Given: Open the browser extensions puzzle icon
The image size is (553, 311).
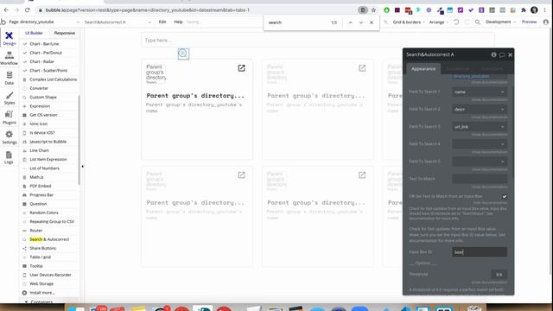Looking at the screenshot, I should (524, 10).
